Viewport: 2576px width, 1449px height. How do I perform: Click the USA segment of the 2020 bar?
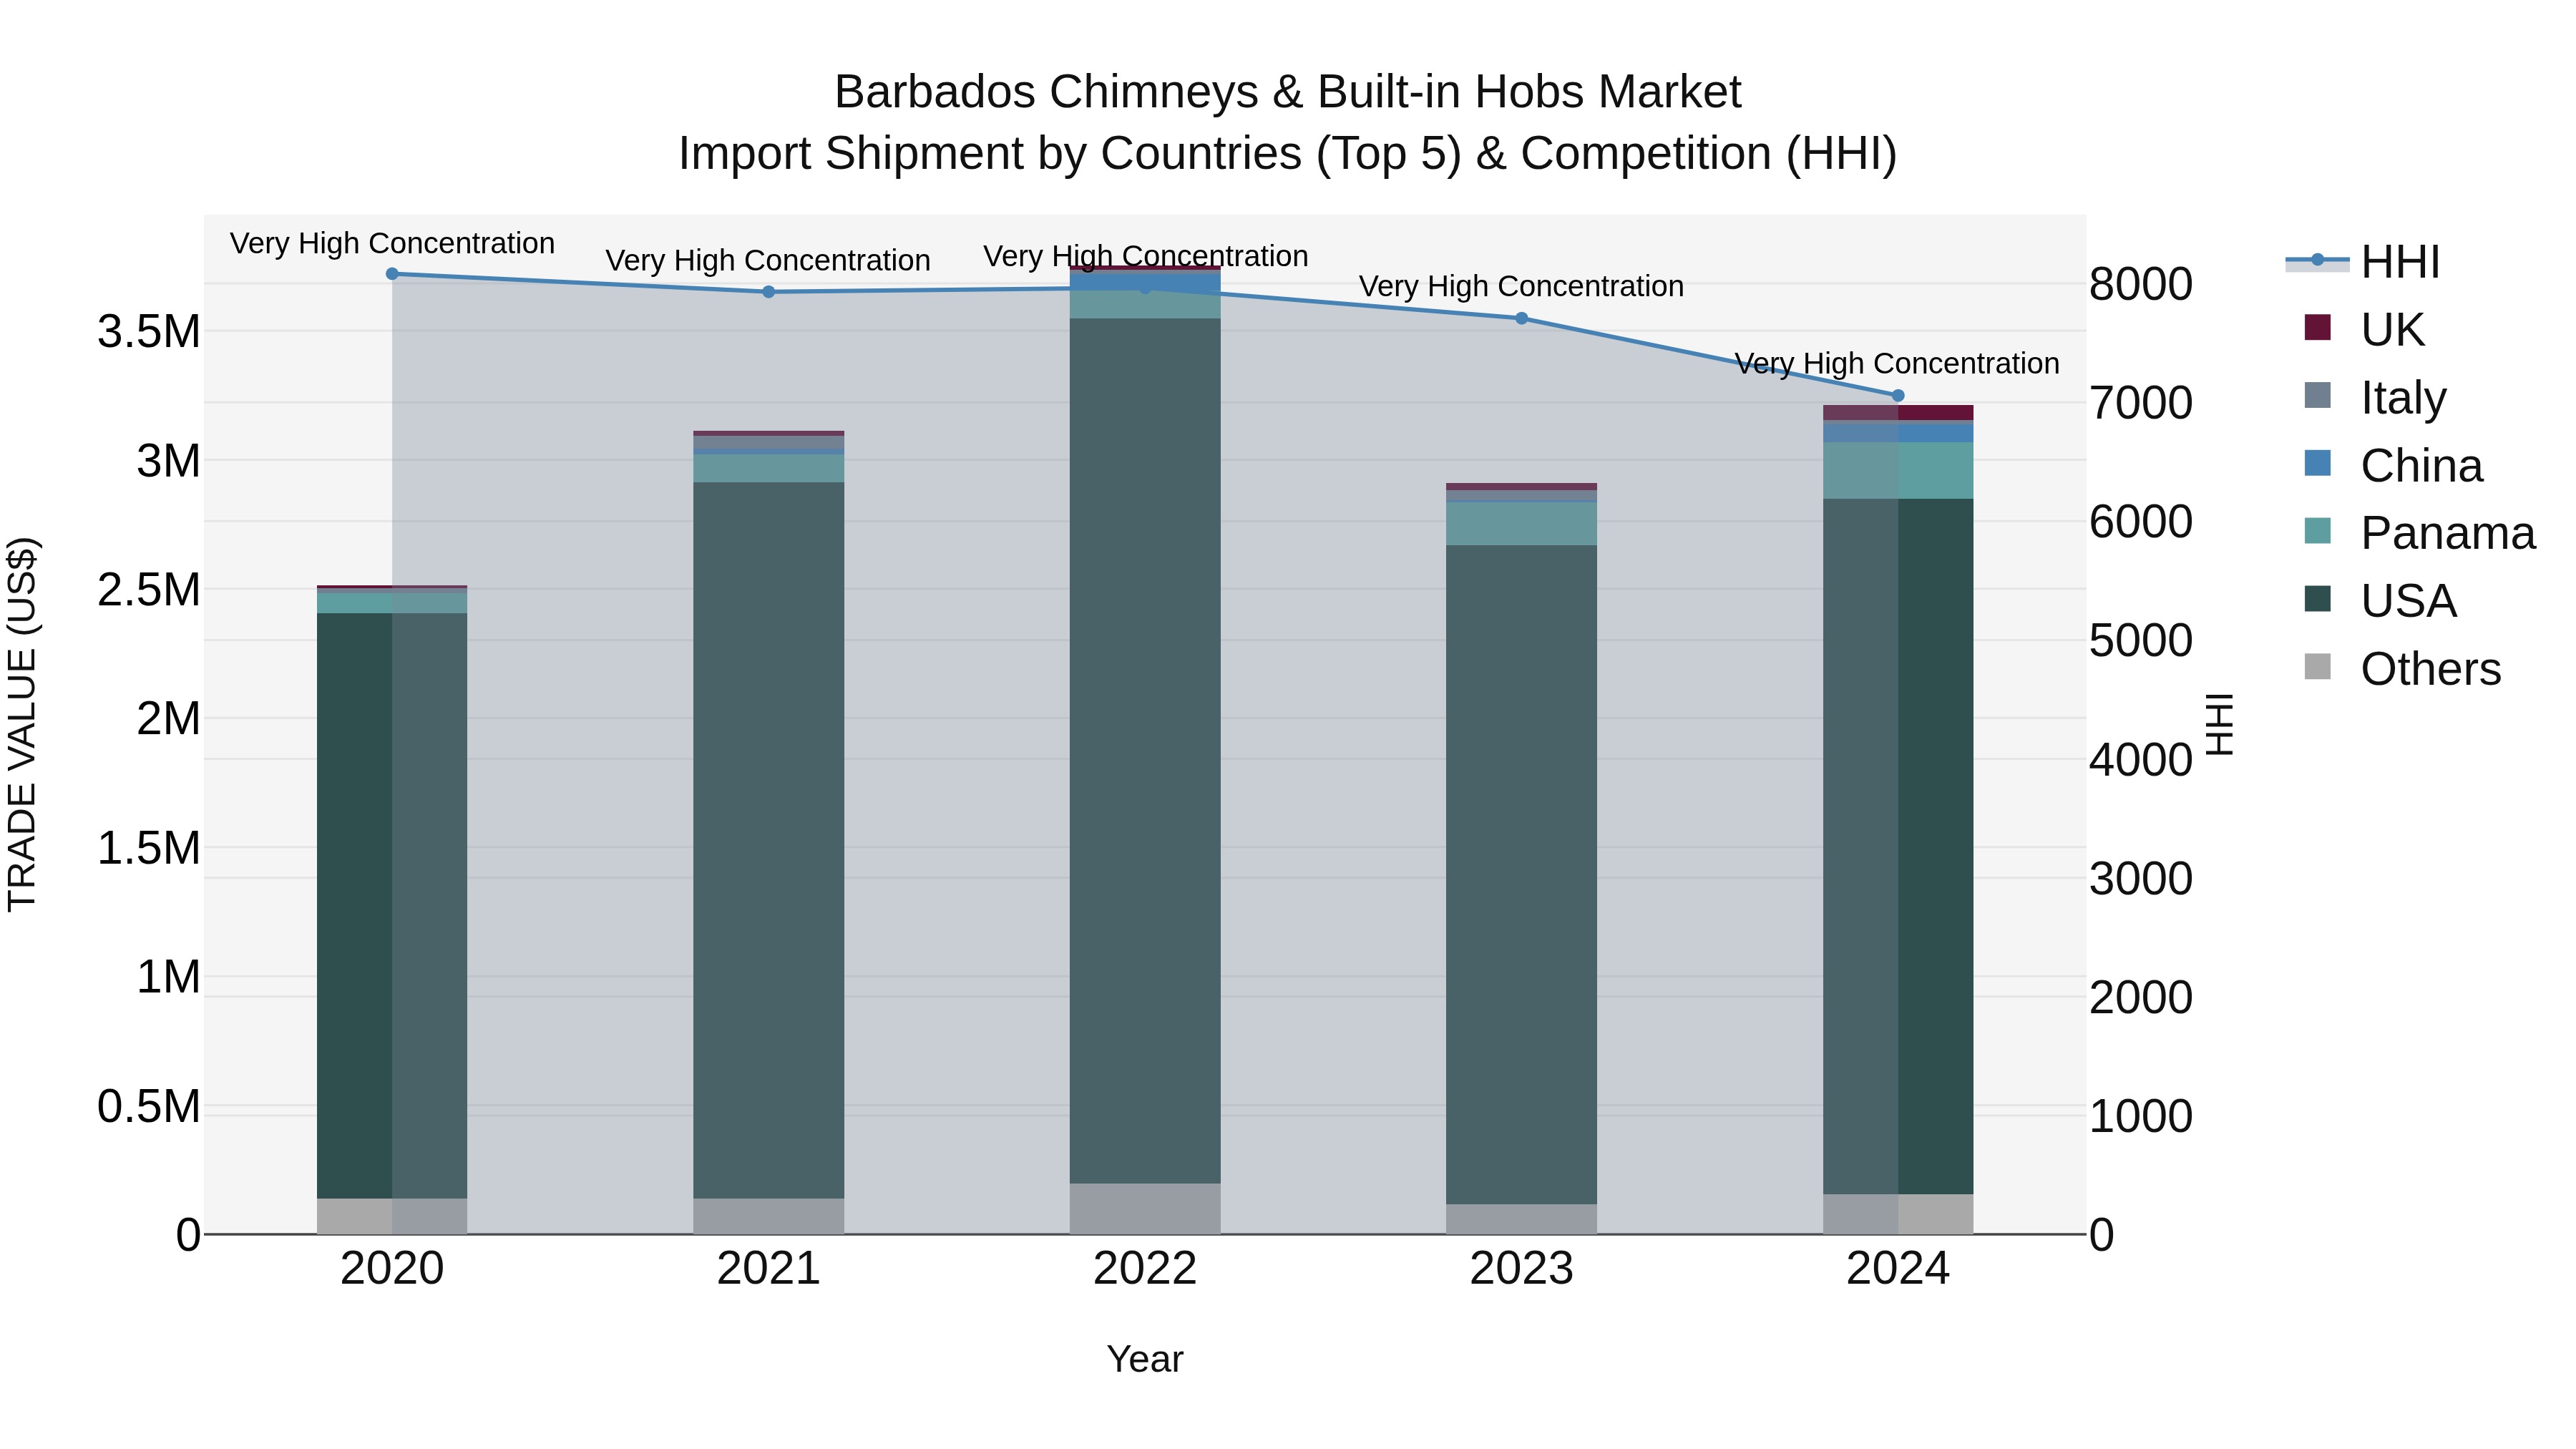click(x=392, y=905)
